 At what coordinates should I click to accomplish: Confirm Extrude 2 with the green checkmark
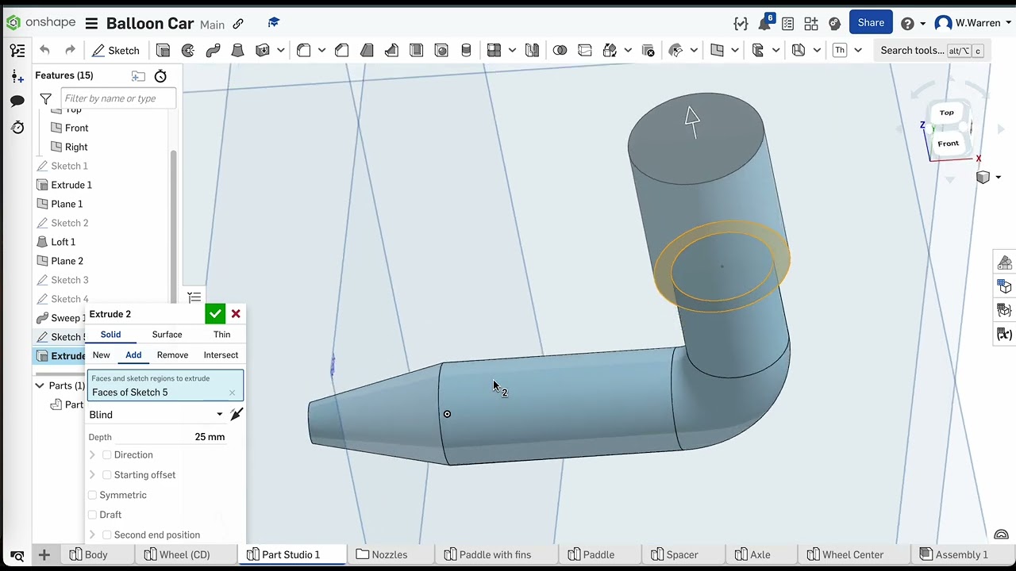coord(215,314)
